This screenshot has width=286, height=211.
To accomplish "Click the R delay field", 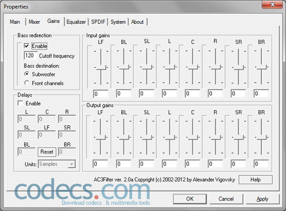I will (x=67, y=119).
